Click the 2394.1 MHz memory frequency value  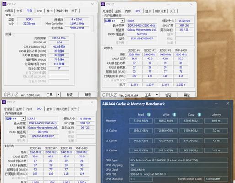[59, 38]
